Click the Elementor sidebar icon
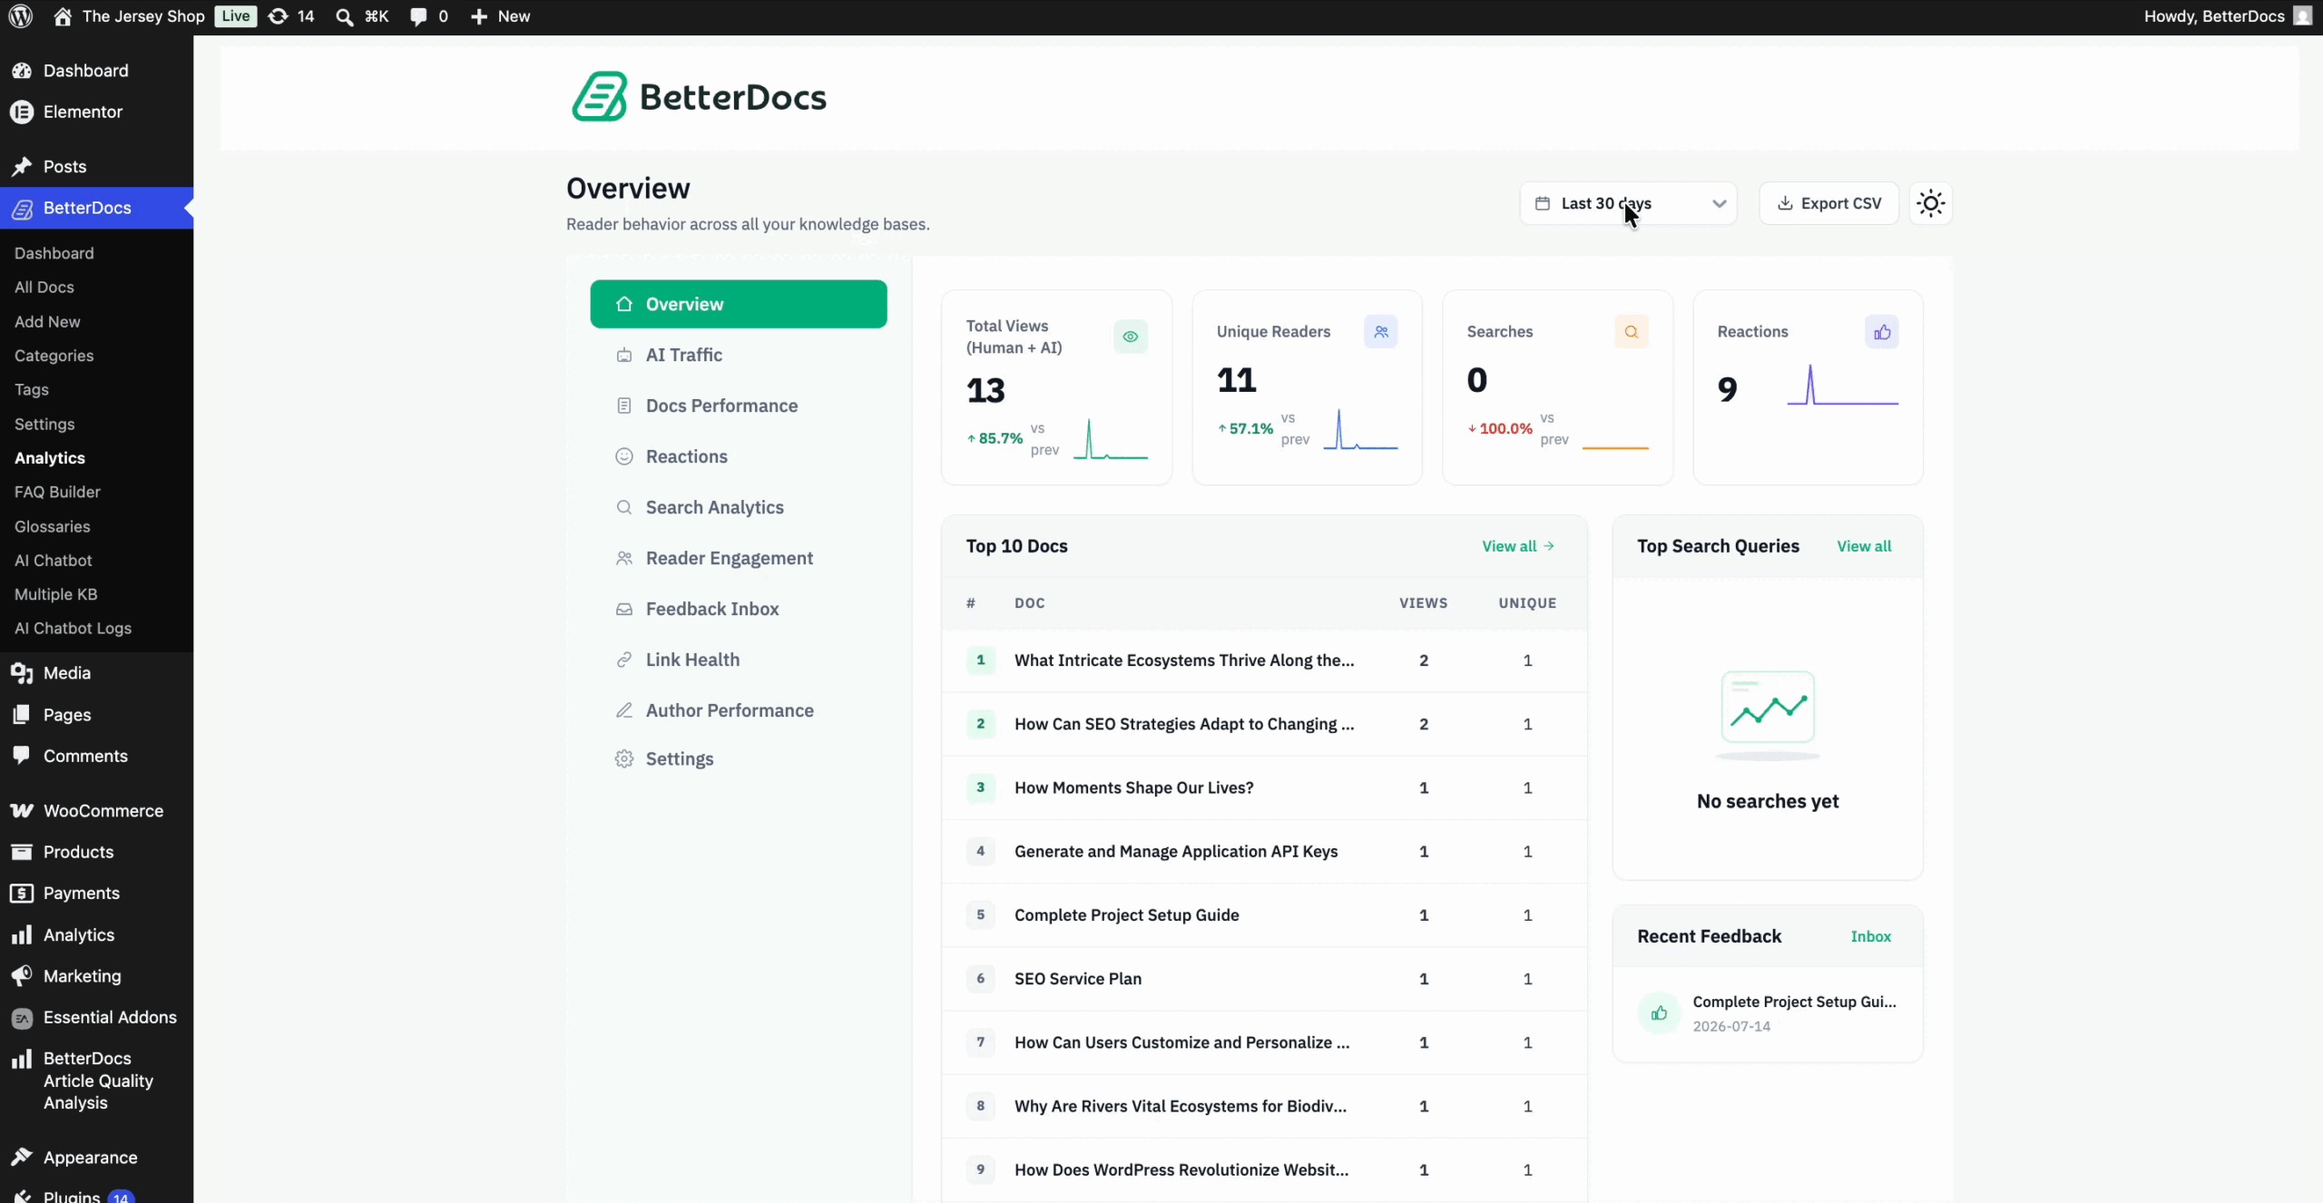Viewport: 2323px width, 1203px height. tap(22, 112)
